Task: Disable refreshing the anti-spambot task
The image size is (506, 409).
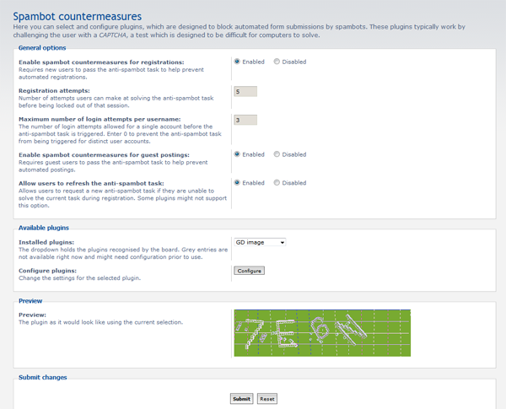Action: pos(277,182)
